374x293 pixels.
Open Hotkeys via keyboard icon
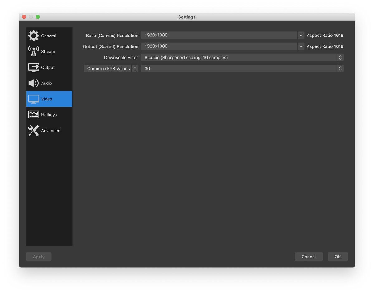point(34,115)
